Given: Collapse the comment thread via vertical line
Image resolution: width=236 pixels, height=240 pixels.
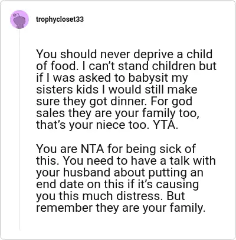Looking at the screenshot, I should pos(19,129).
